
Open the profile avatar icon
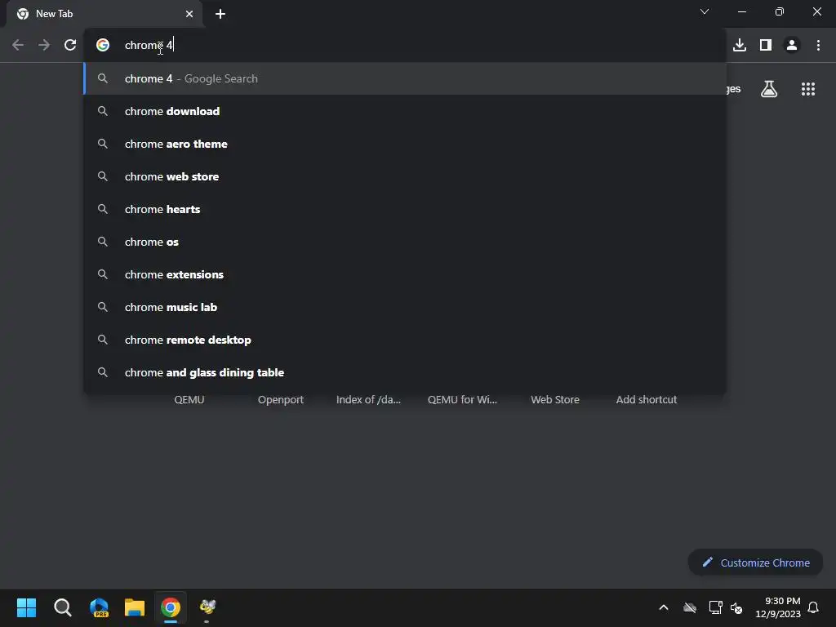(792, 46)
